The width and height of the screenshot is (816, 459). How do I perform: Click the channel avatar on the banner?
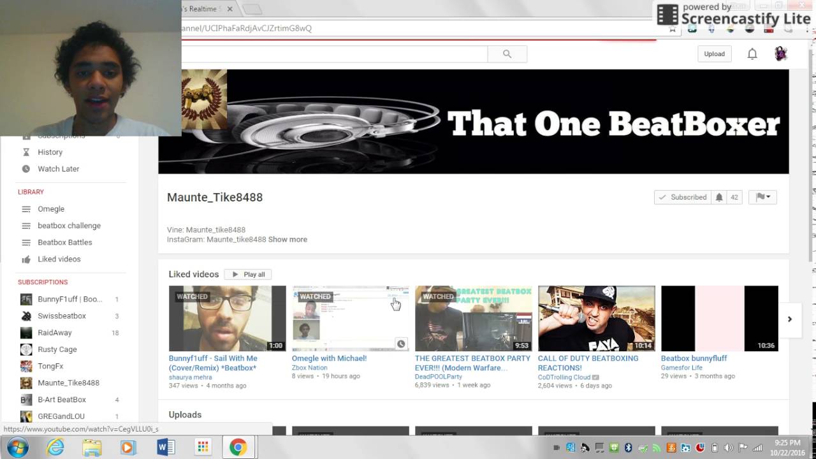(203, 99)
